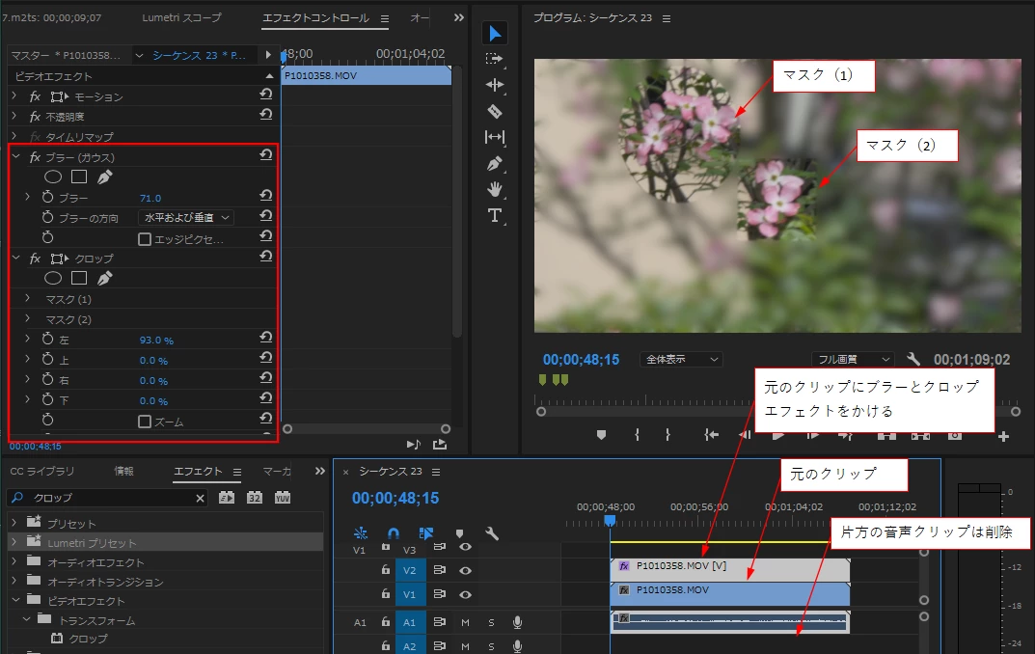The image size is (1035, 654).
Task: Collapse the クロップ effect properties
Action: pos(16,258)
